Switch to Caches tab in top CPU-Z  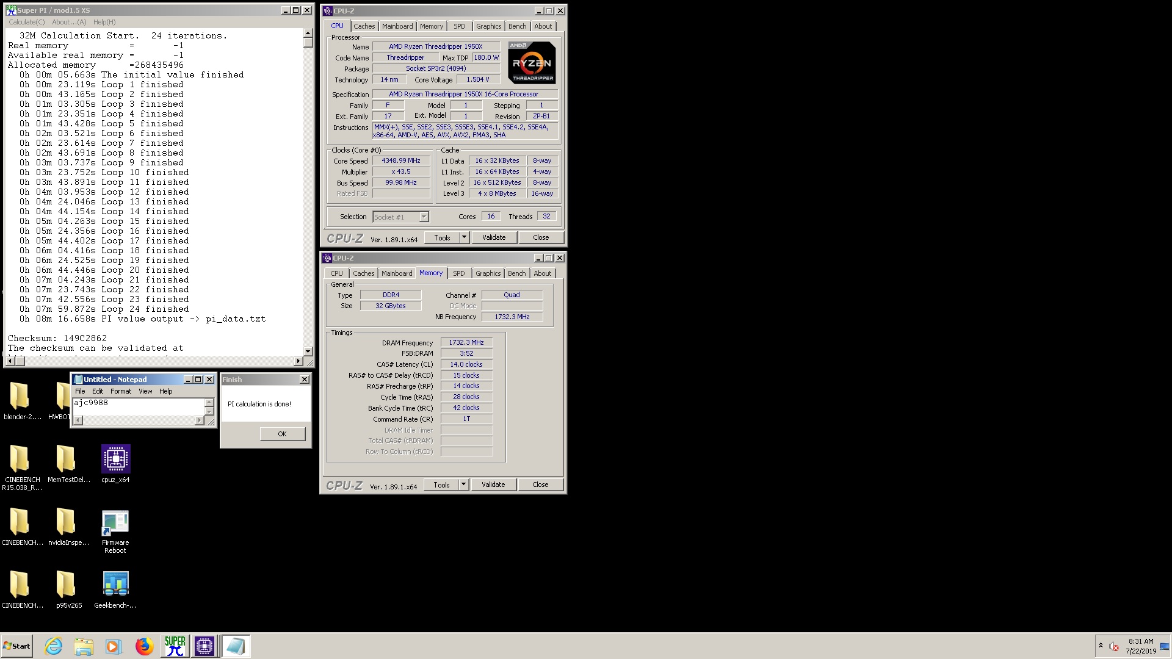(x=364, y=26)
